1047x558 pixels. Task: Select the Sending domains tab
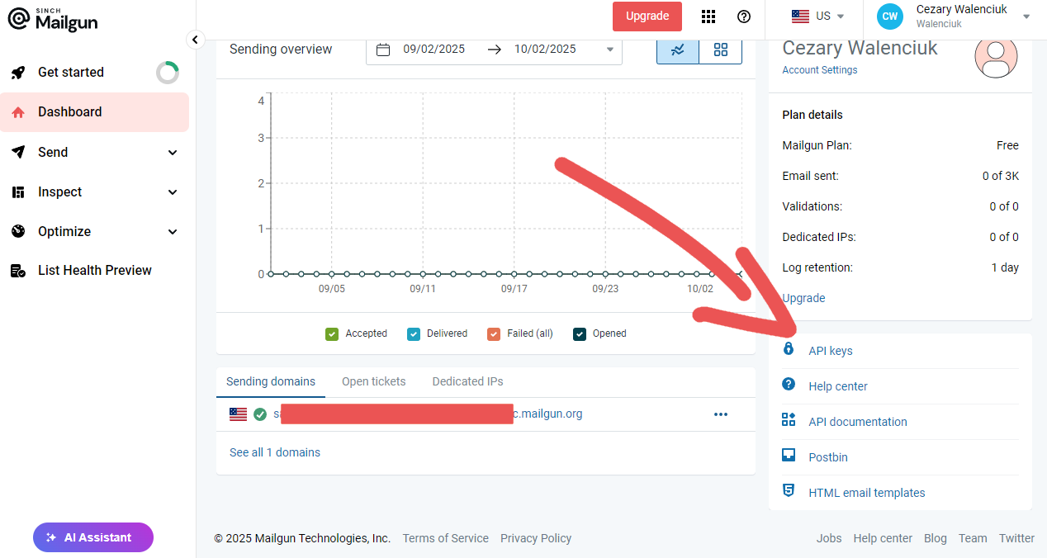(271, 381)
